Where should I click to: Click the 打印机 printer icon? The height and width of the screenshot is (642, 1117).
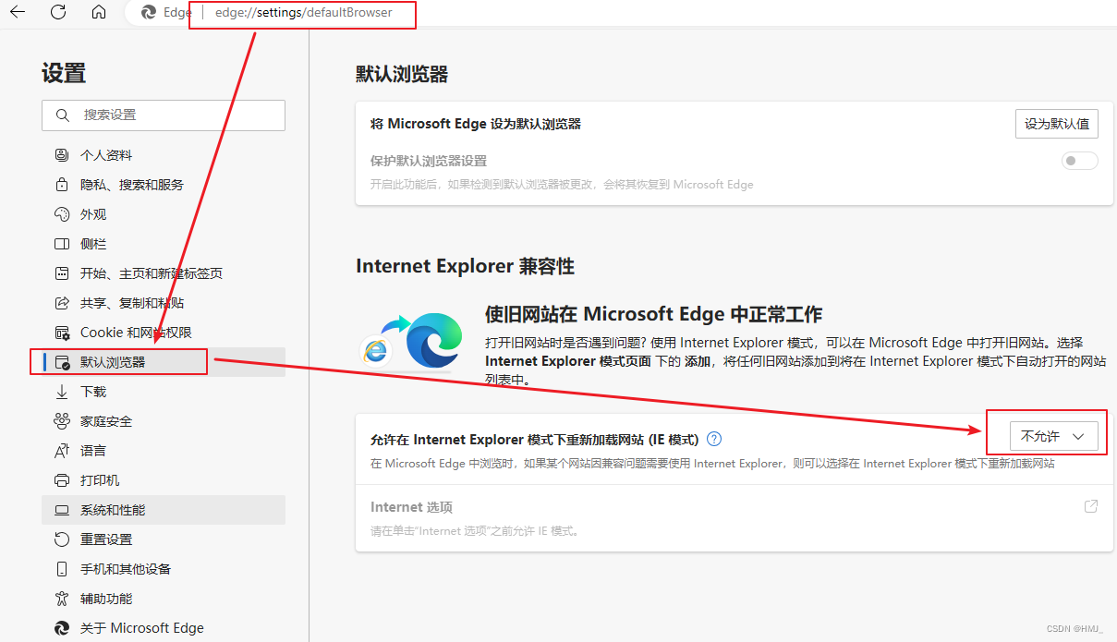tap(62, 480)
